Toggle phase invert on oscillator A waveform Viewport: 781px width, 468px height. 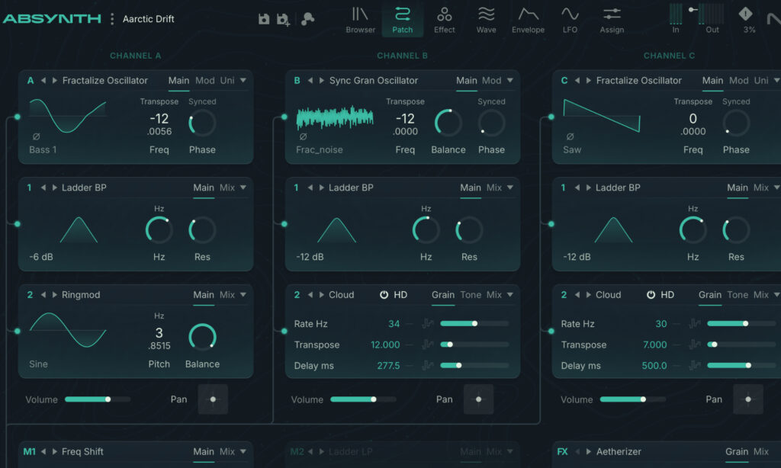tap(36, 136)
